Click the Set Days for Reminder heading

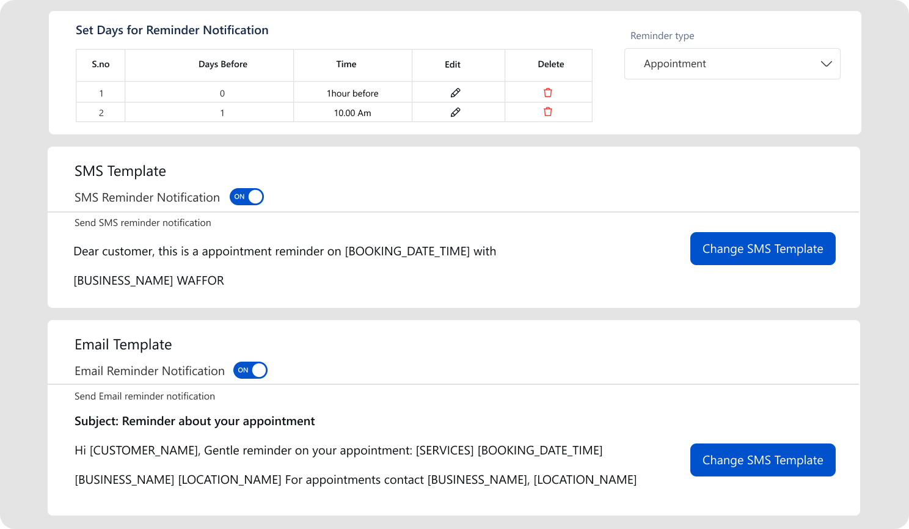point(172,30)
